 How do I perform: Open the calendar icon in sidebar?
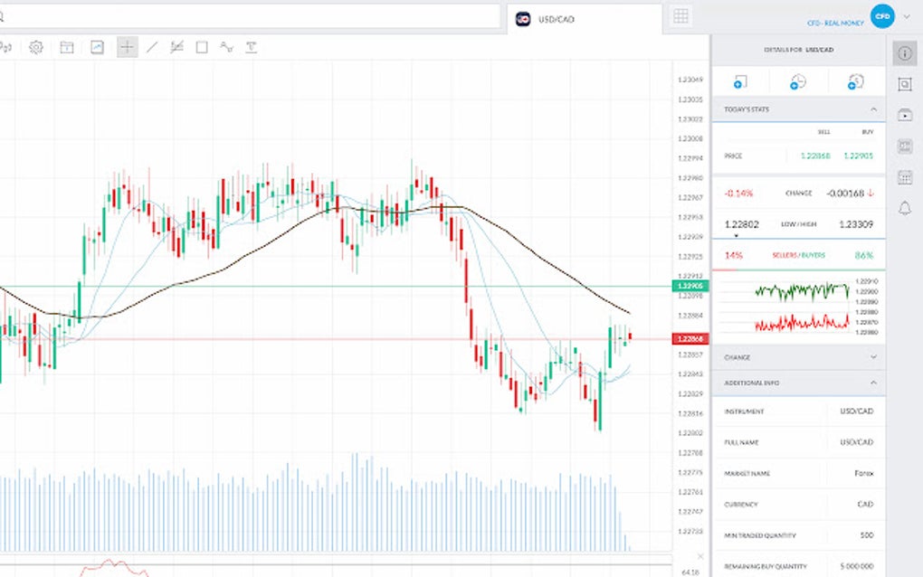[x=904, y=177]
